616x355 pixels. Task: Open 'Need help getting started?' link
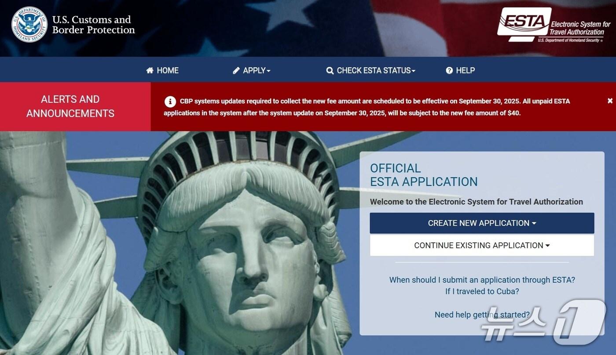coord(482,315)
